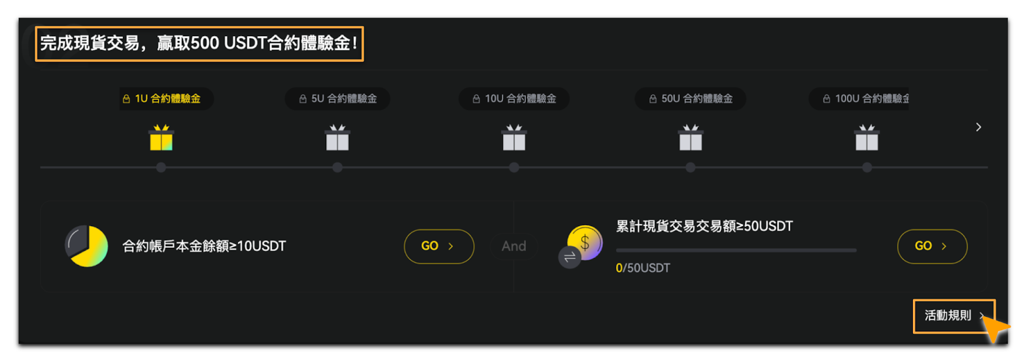Image resolution: width=1015 pixels, height=353 pixels.
Task: Click the 100U gift box icon
Action: [x=867, y=138]
